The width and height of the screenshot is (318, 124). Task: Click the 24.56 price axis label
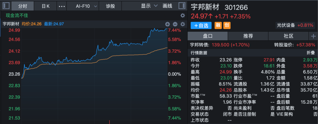(14, 39)
